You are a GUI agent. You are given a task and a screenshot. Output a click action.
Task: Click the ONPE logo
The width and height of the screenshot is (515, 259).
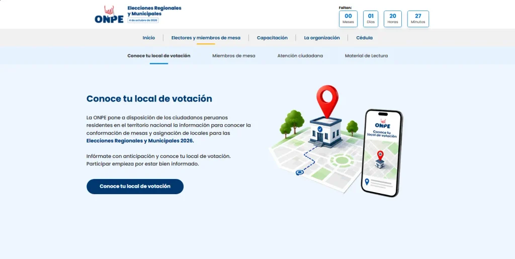(x=109, y=15)
